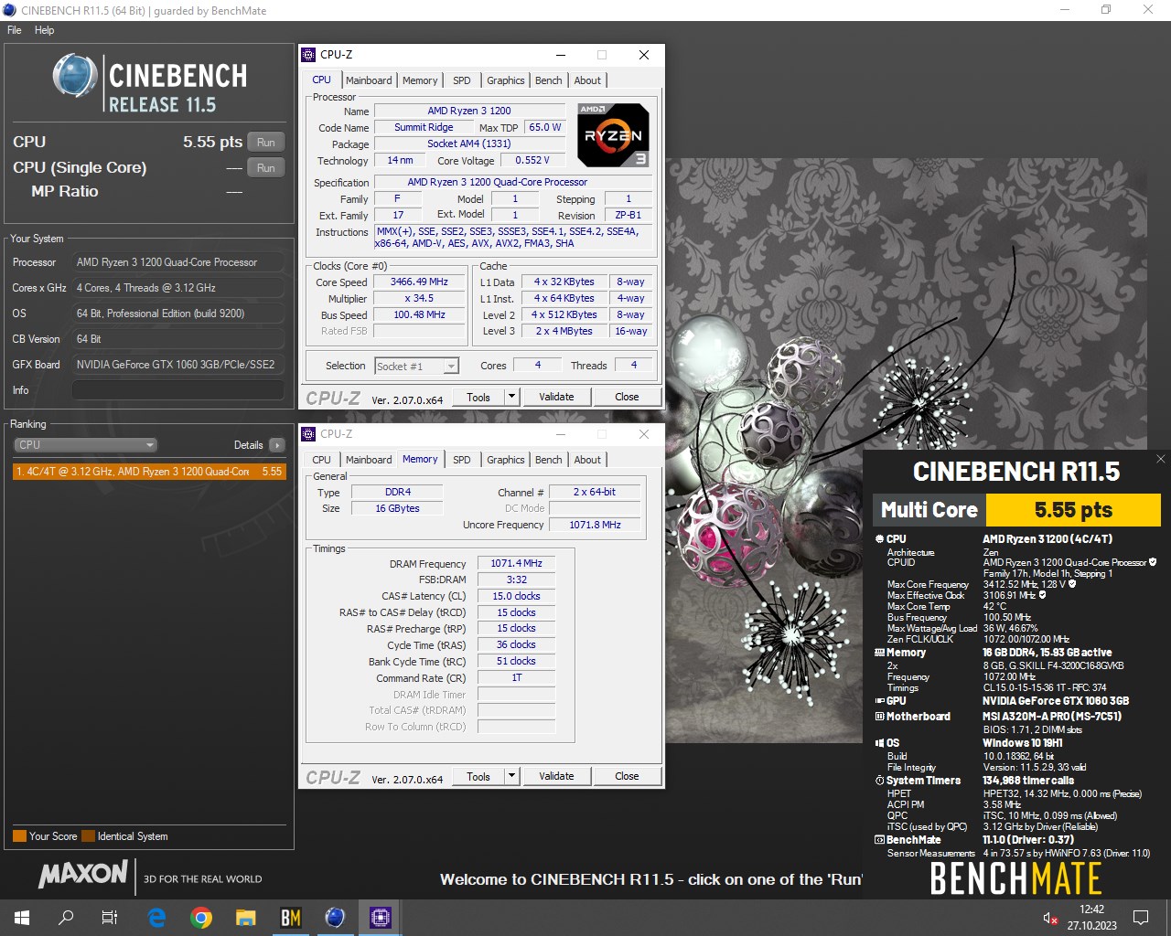Run the CPU benchmark in Cinebench
This screenshot has width=1171, height=936.
pos(266,142)
